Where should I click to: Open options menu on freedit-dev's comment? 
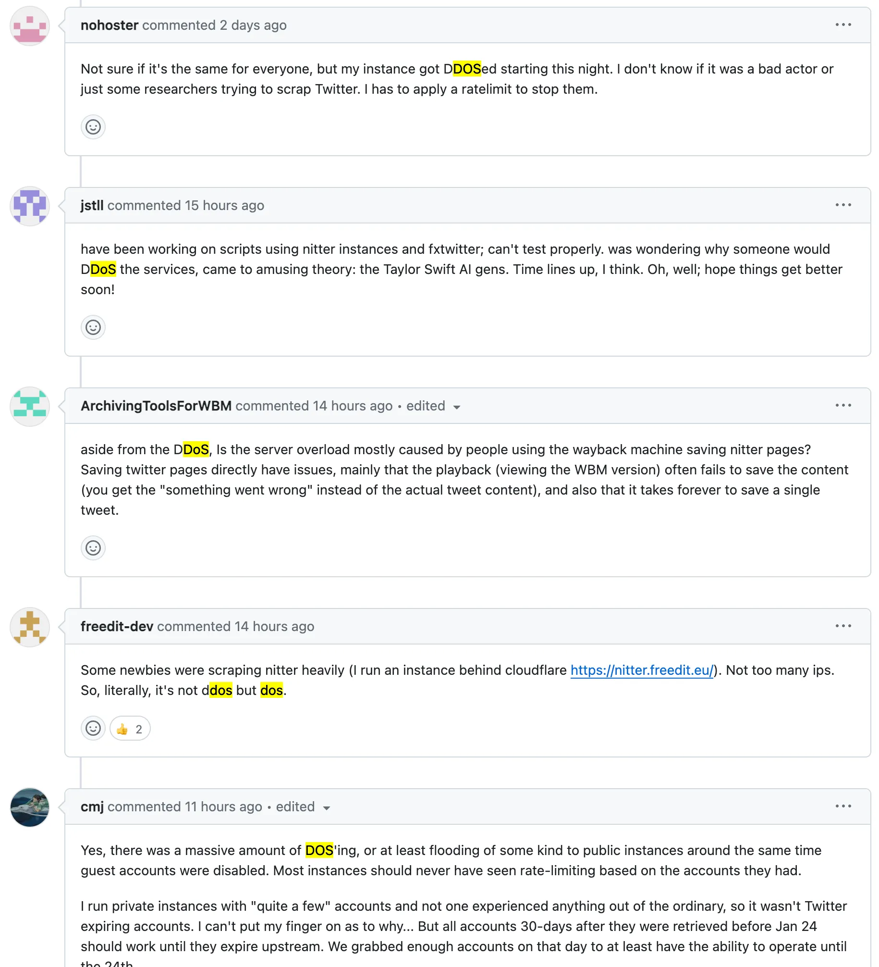click(843, 626)
